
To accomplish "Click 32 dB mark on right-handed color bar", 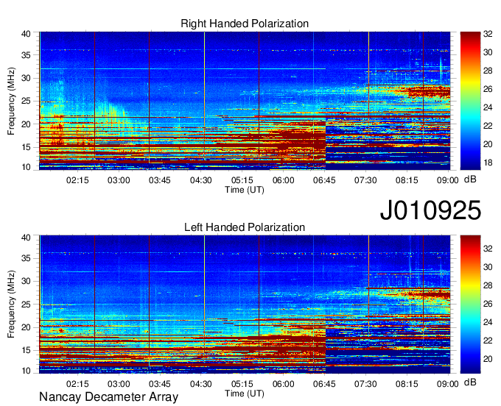I will [488, 34].
